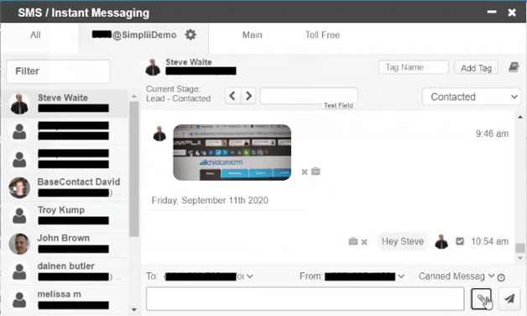Open the Toll Free tab

(322, 34)
